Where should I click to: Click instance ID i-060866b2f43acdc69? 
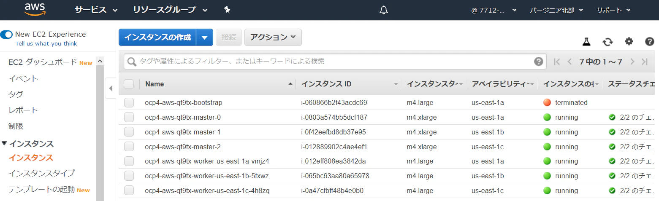[x=334, y=102]
